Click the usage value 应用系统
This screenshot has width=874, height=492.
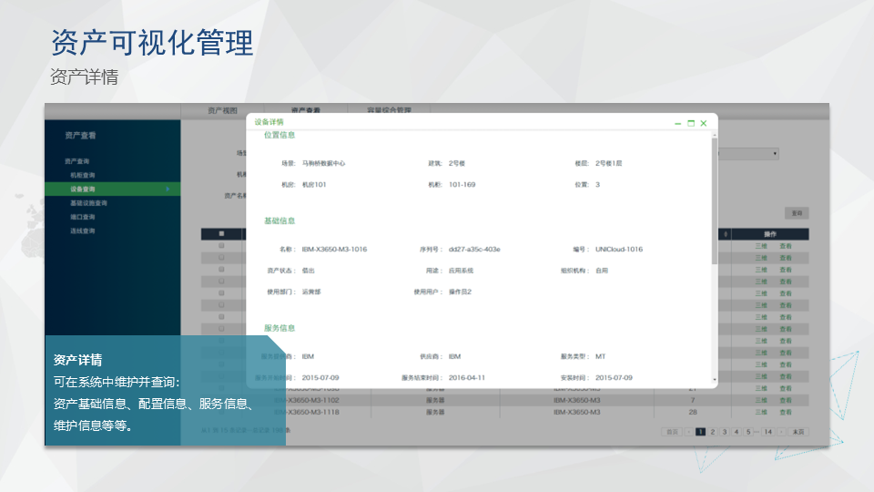tap(461, 271)
